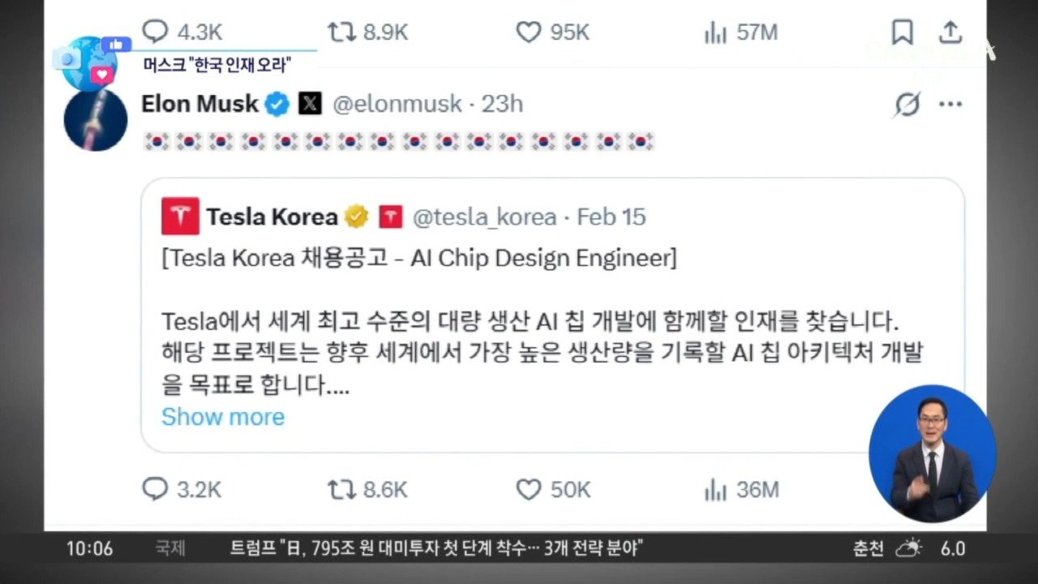Like the top post with 95K likes

coord(529,32)
